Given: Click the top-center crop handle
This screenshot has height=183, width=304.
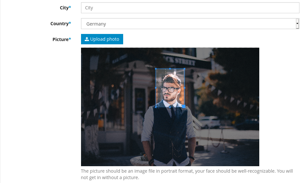Looking at the screenshot, I should click(x=170, y=69).
